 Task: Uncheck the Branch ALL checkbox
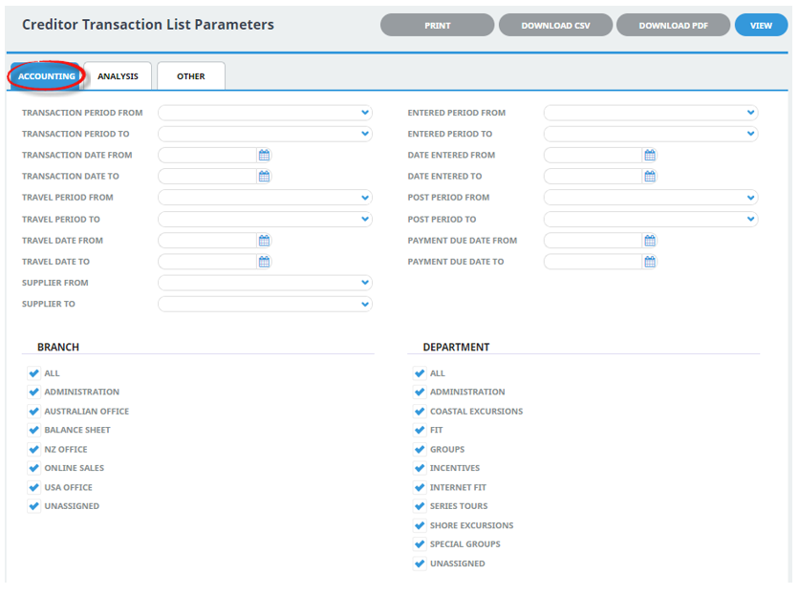click(33, 372)
